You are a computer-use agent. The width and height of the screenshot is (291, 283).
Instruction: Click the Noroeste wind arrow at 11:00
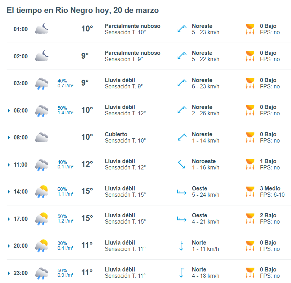click(181, 164)
